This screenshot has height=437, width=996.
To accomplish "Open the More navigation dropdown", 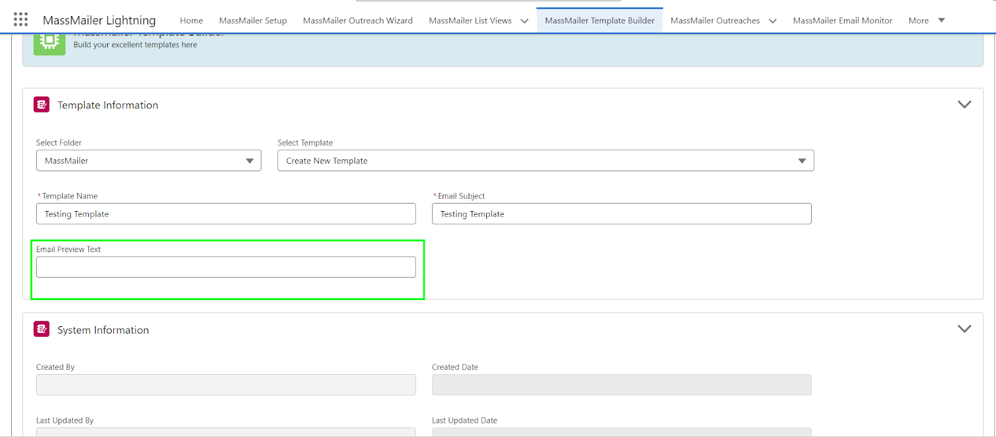I will [x=927, y=21].
